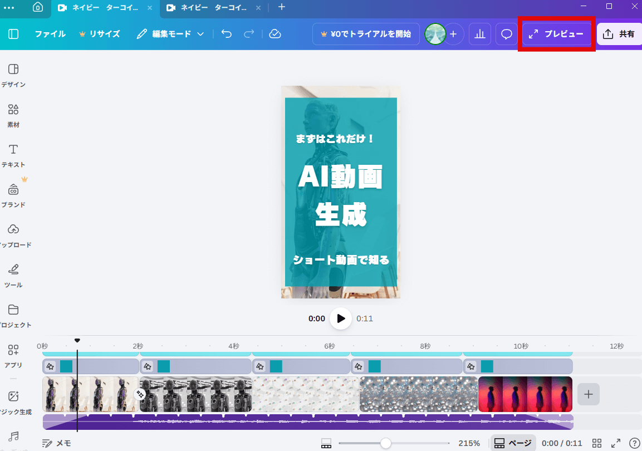
Task: Toggle fullscreen via the expand arrows icon
Action: click(615, 443)
